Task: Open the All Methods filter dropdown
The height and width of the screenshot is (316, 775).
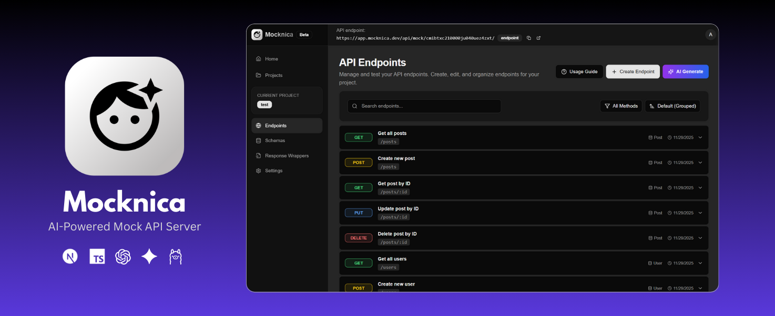Action: (x=621, y=106)
